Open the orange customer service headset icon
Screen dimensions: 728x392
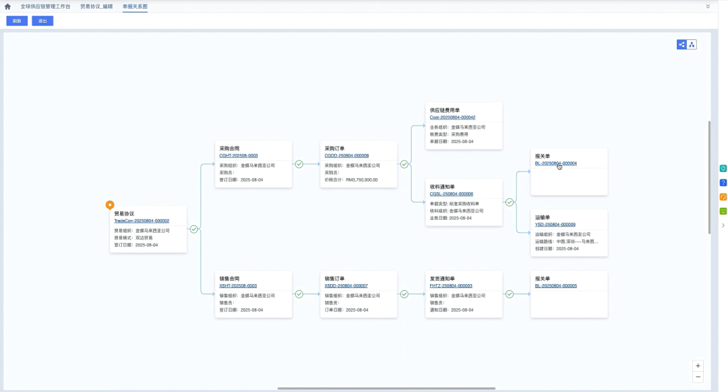click(723, 197)
